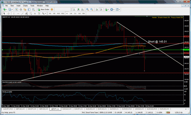Viewport: 191px width, 115px height.
Task: Toggle the Expert Advisors icon
Action: click(52, 9)
